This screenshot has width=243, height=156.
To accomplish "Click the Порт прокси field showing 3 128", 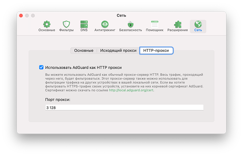I will [124, 107].
